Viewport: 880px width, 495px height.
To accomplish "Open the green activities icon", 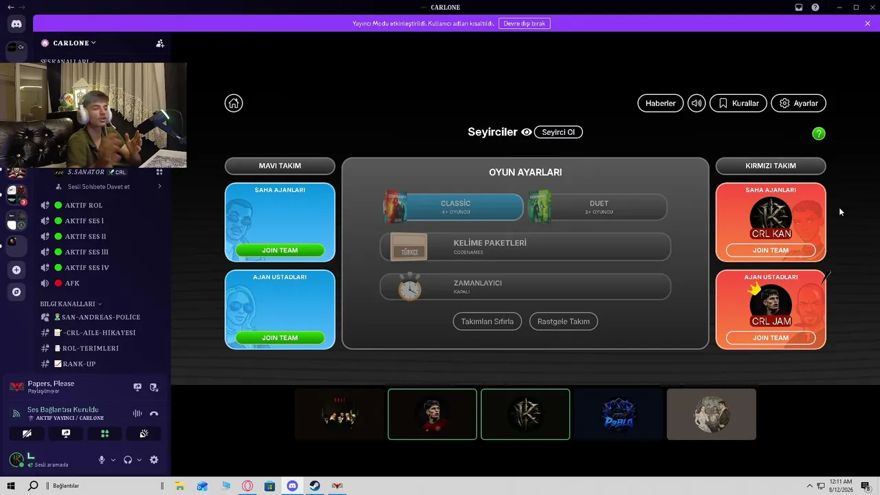I will point(104,434).
